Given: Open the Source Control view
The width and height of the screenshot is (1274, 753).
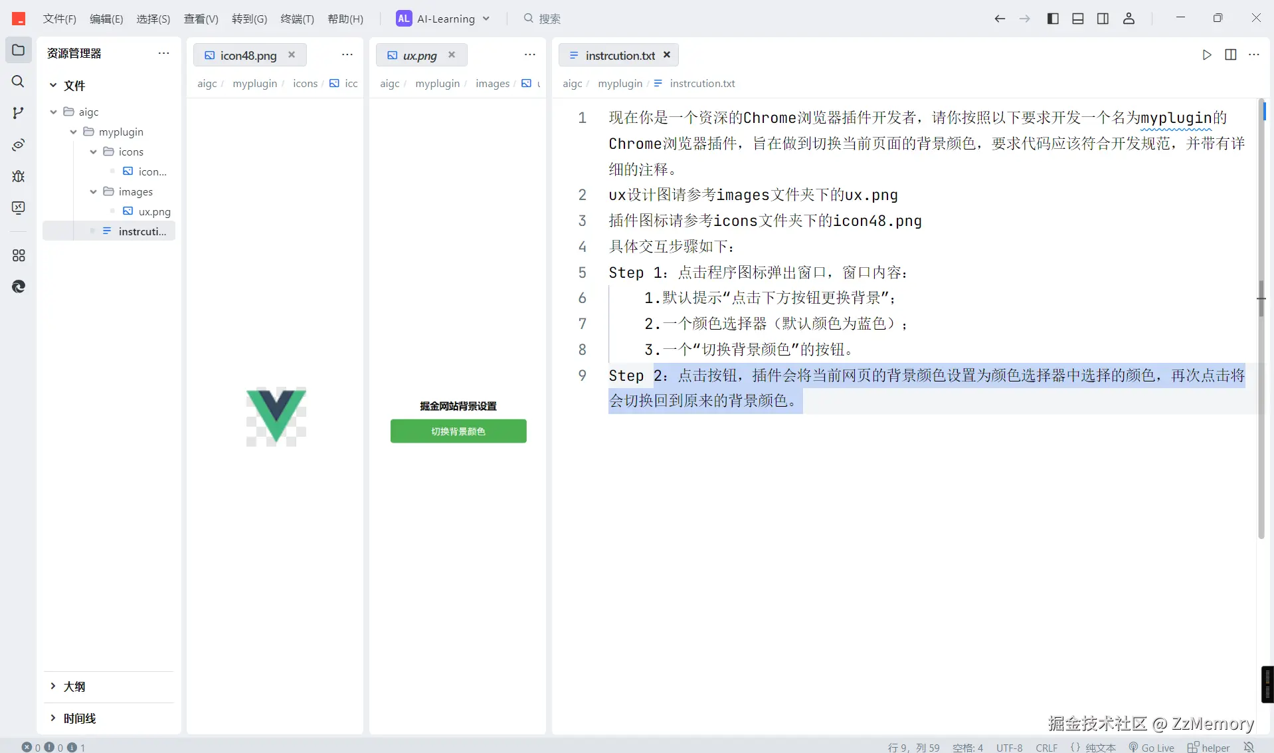Looking at the screenshot, I should tap(18, 113).
